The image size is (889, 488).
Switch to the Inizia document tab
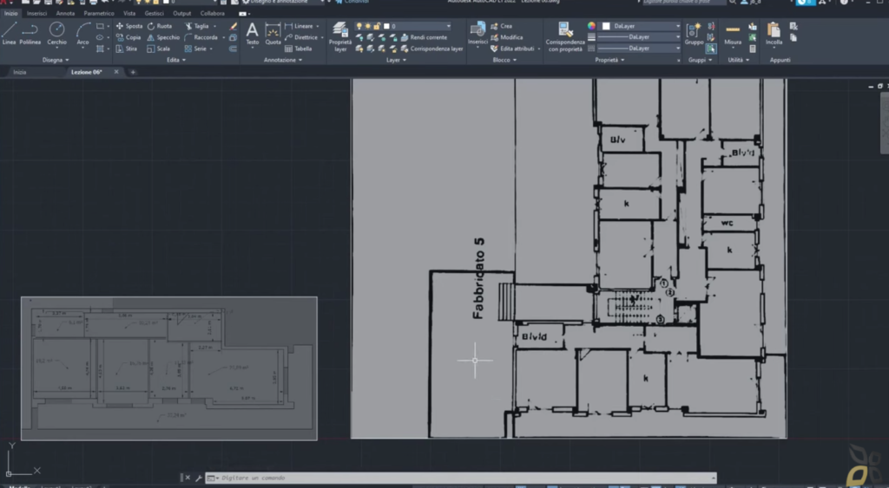[20, 72]
